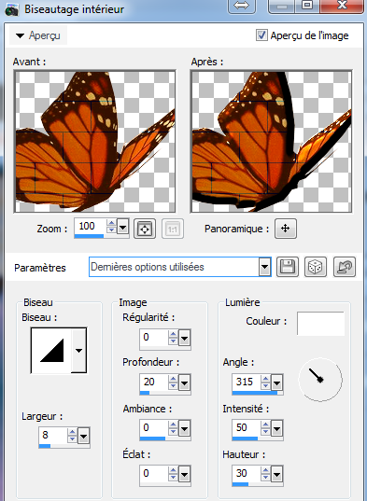Click the double-arrow dialog width button in title bar

[241, 6]
